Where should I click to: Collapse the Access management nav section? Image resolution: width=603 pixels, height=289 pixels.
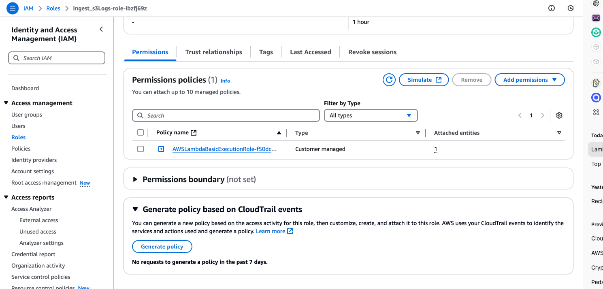6,103
